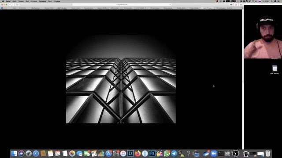Image resolution: width=282 pixels, height=158 pixels.
Task: Click the question mark icon in Dock
Action: coord(189,154)
